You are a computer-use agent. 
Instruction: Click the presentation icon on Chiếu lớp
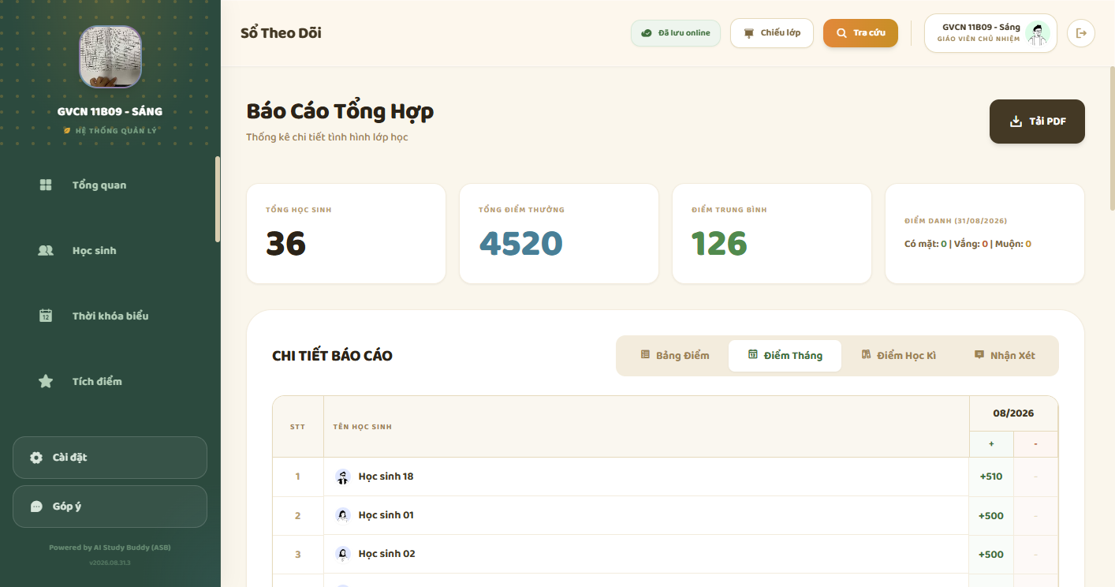click(749, 33)
